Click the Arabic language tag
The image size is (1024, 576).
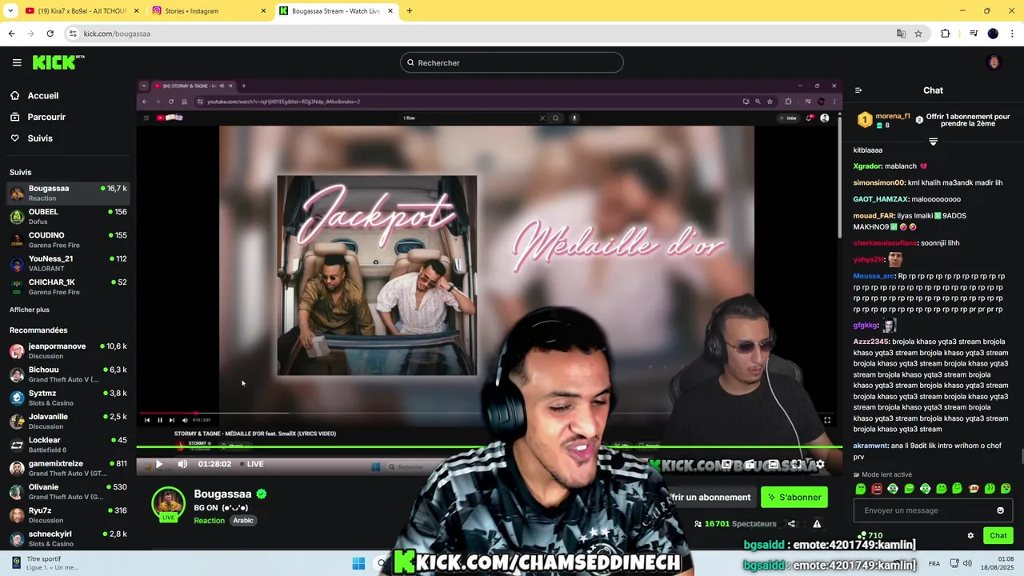pos(243,520)
